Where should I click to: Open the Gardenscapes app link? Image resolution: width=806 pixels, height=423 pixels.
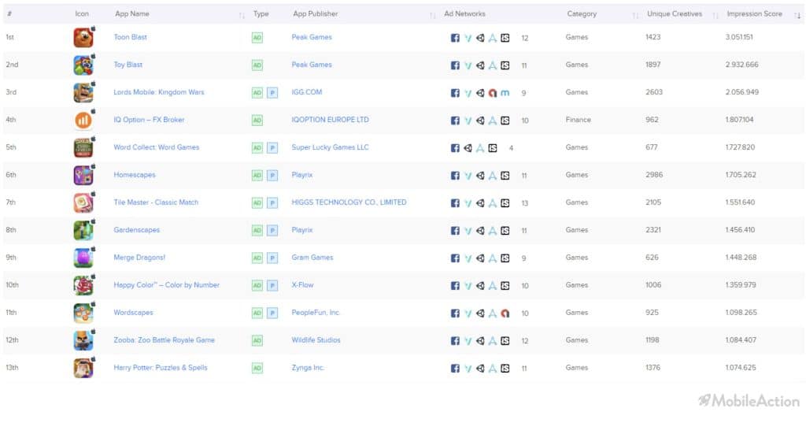point(137,230)
